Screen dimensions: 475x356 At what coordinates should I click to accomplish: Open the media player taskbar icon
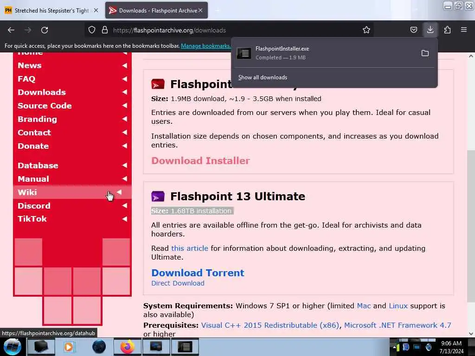tap(69, 347)
